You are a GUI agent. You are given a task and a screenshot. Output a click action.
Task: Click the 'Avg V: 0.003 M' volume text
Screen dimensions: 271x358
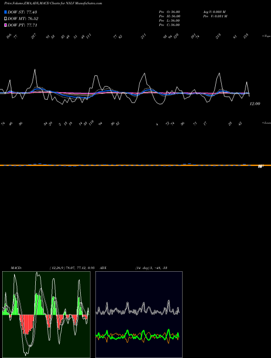[x=214, y=11]
